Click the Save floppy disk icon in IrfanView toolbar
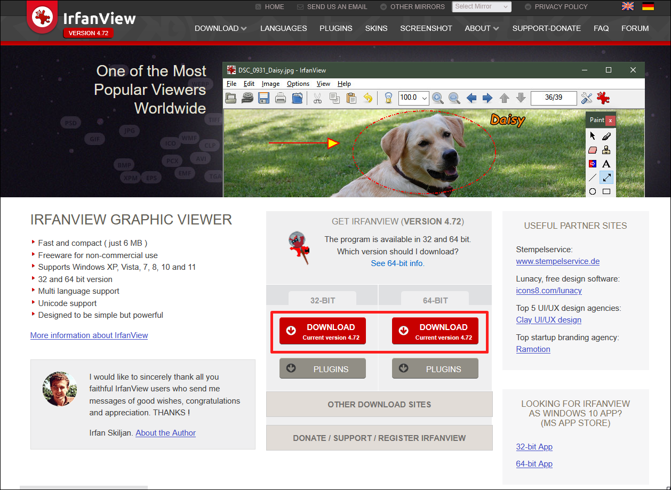The width and height of the screenshot is (671, 490). [x=264, y=98]
